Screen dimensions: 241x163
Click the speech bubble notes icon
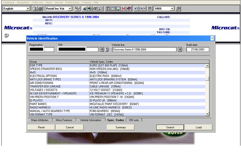pos(150,8)
